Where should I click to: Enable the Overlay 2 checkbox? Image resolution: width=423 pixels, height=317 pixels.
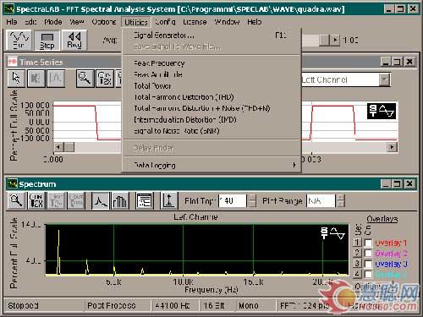coord(368,253)
